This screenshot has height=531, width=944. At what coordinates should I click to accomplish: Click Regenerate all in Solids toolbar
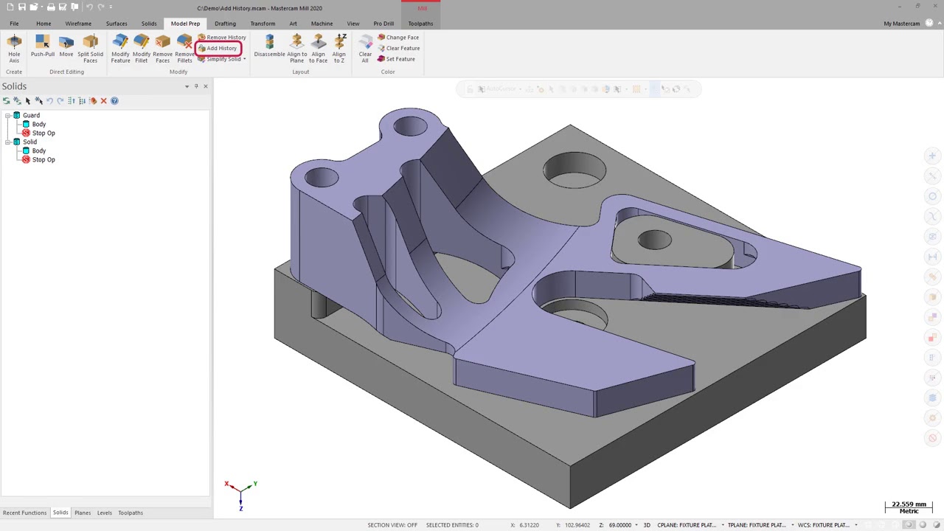pos(17,101)
